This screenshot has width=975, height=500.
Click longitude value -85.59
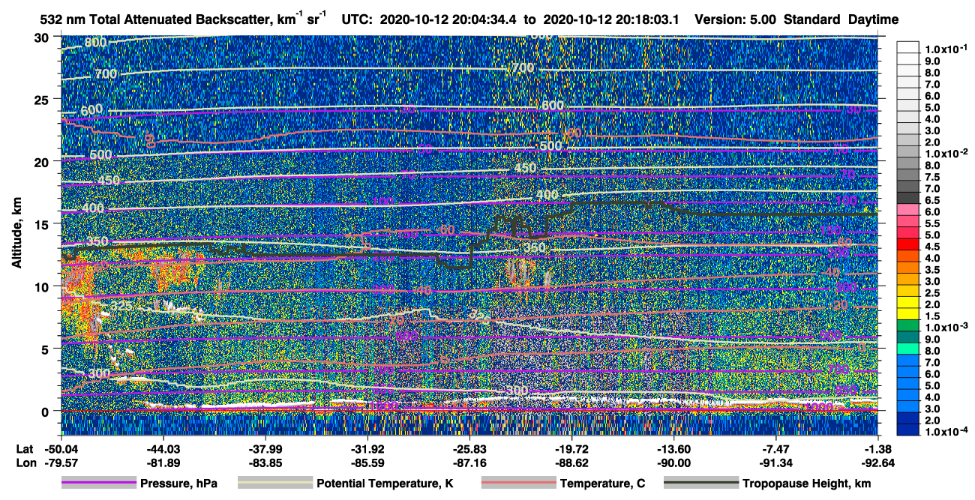pyautogui.click(x=367, y=463)
